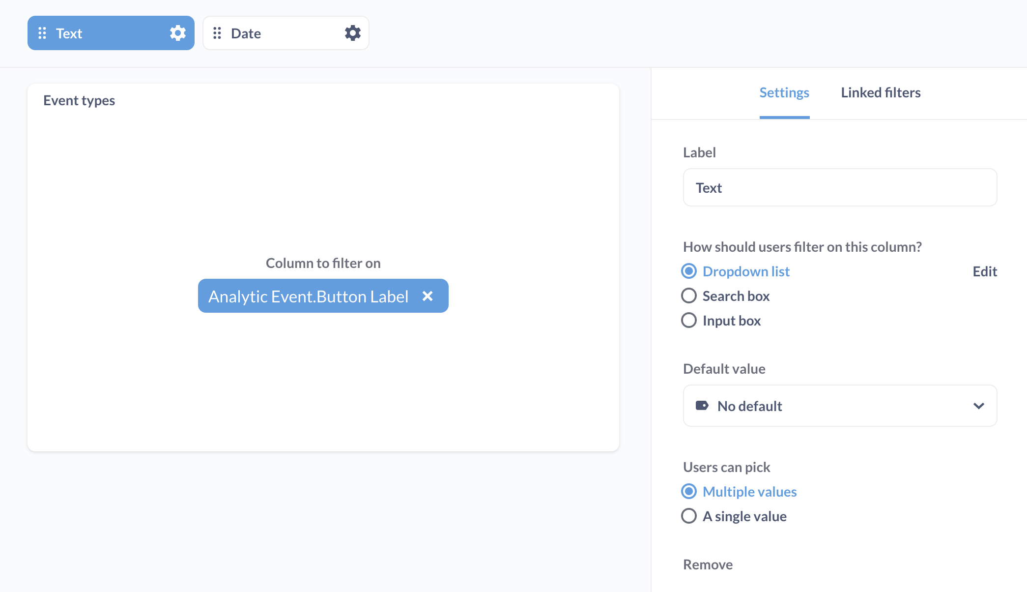Grab the drag handle on Text filter
This screenshot has height=592, width=1027.
pyautogui.click(x=42, y=33)
